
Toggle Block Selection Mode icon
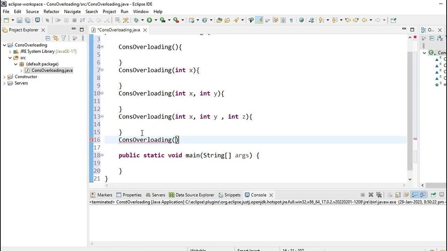pyautogui.click(x=283, y=20)
